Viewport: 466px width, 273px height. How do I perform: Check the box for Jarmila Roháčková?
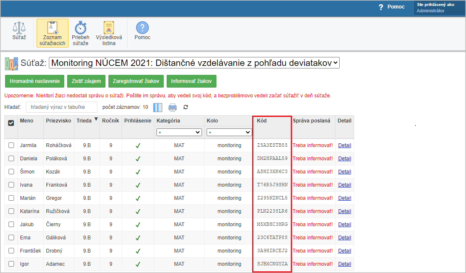point(11,145)
